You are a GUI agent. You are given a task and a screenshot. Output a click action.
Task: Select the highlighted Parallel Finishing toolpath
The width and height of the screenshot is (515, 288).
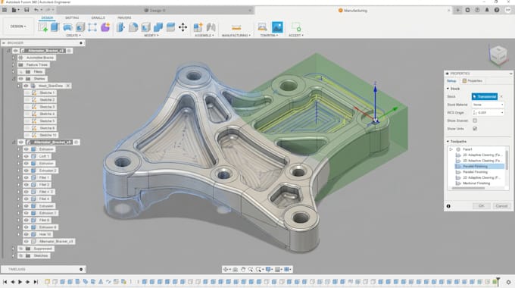click(x=479, y=166)
